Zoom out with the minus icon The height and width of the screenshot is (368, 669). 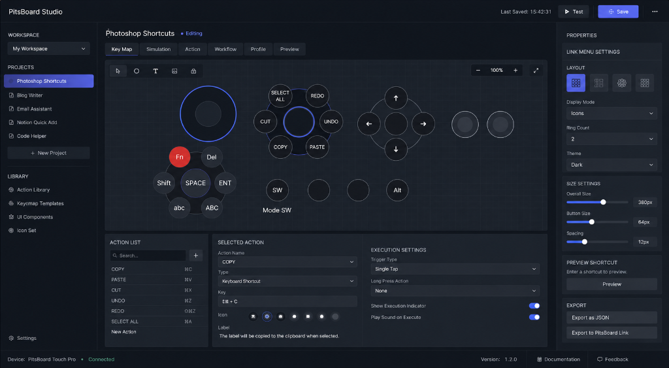tap(478, 71)
